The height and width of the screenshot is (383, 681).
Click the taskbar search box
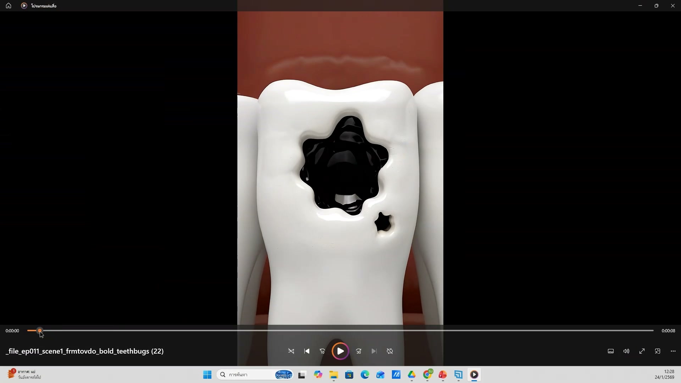coord(248,374)
